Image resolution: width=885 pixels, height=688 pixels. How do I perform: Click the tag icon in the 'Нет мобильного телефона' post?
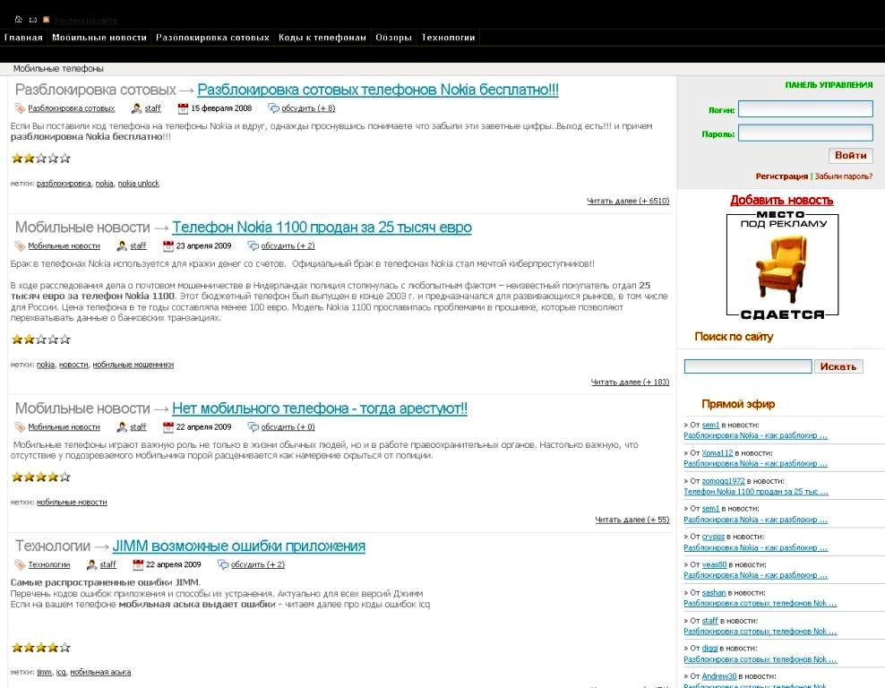(x=20, y=427)
